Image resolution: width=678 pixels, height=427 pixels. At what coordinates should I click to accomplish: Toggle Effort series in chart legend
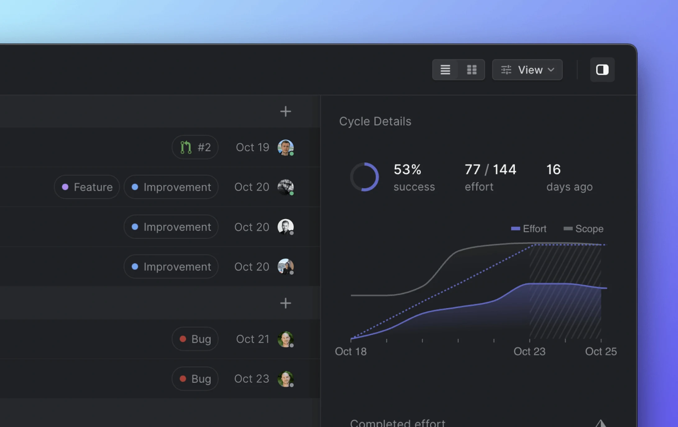click(x=529, y=229)
